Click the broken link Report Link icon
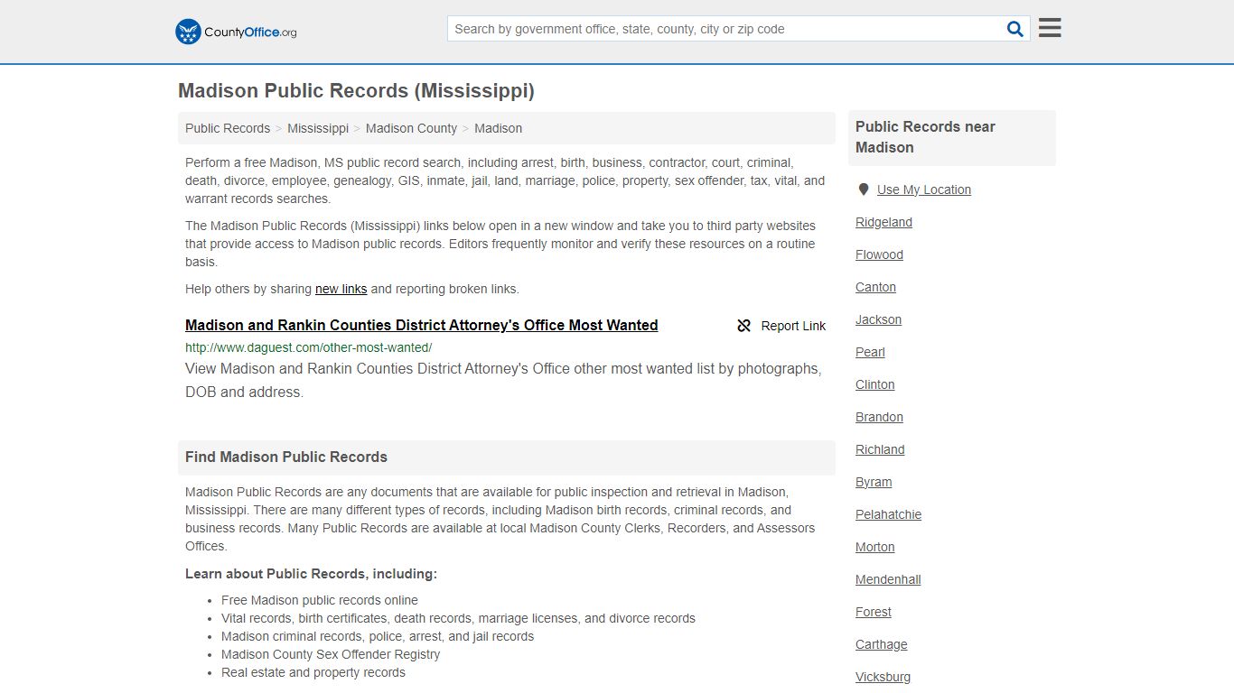 (744, 326)
